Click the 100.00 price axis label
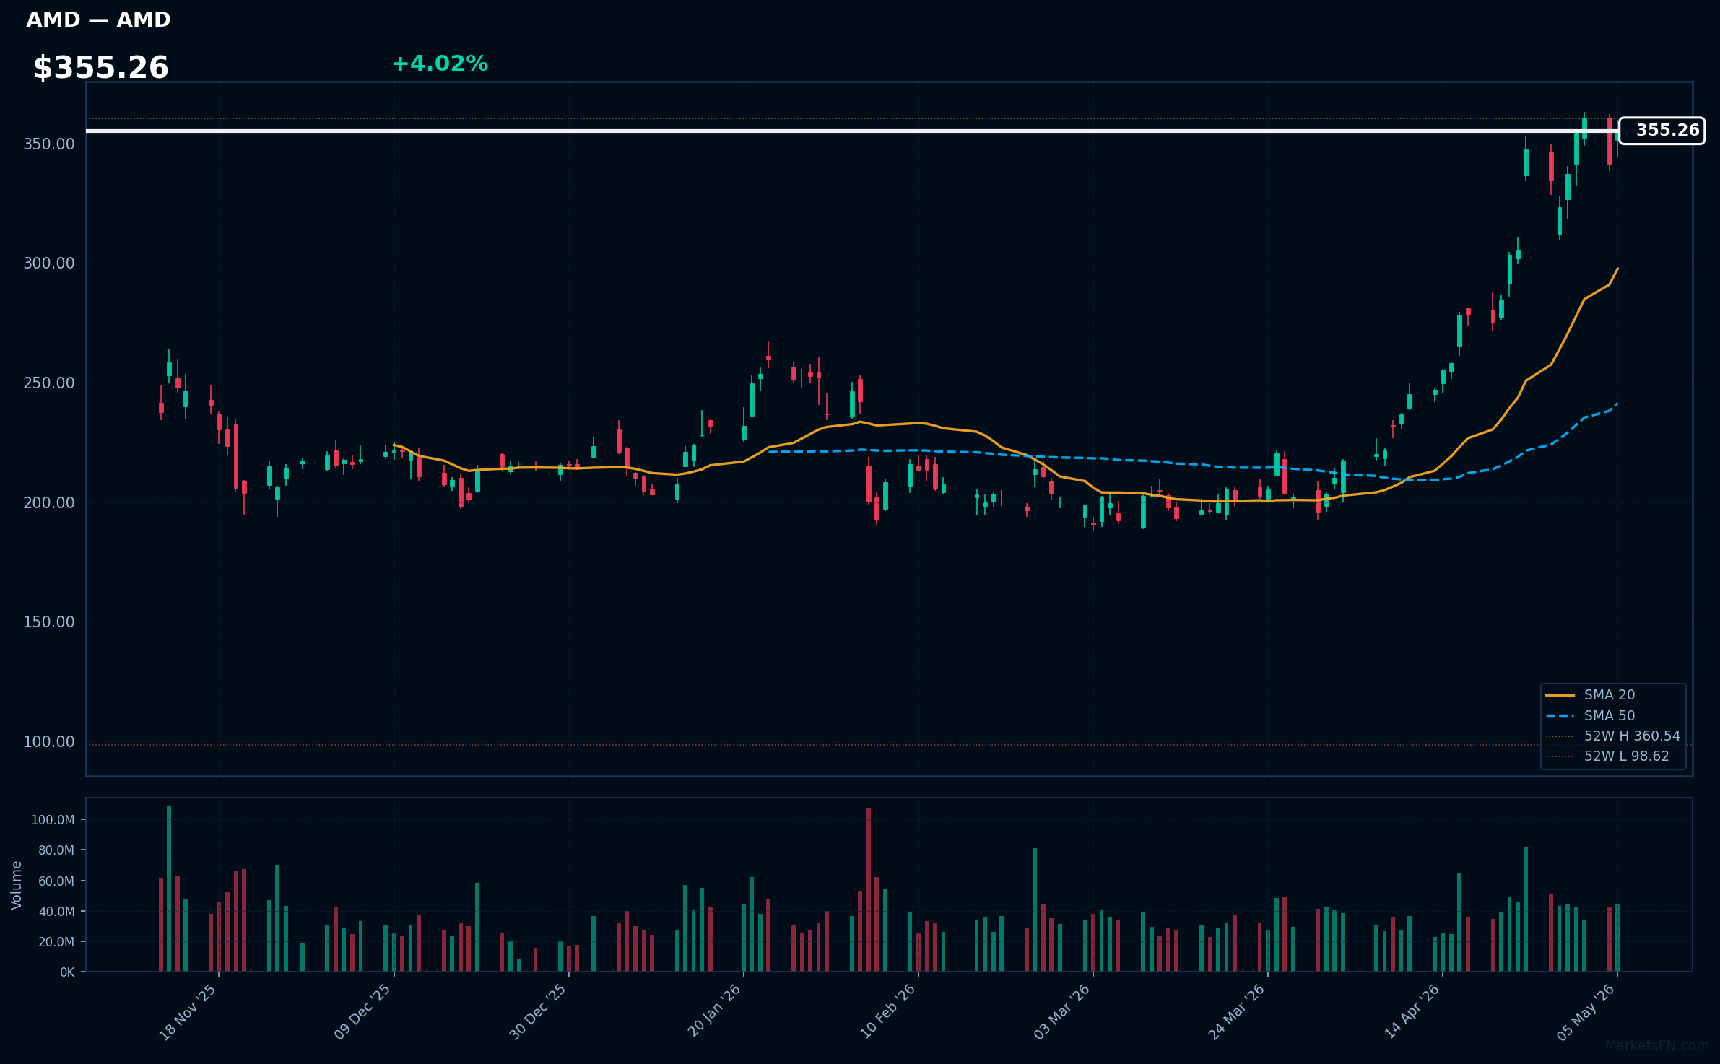The image size is (1720, 1064). coord(49,742)
